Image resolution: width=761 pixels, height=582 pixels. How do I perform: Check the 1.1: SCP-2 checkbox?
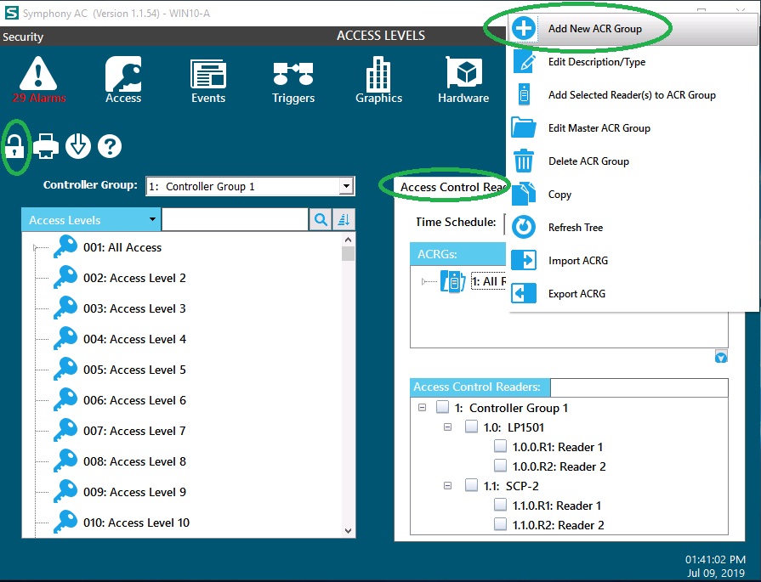[x=471, y=485]
